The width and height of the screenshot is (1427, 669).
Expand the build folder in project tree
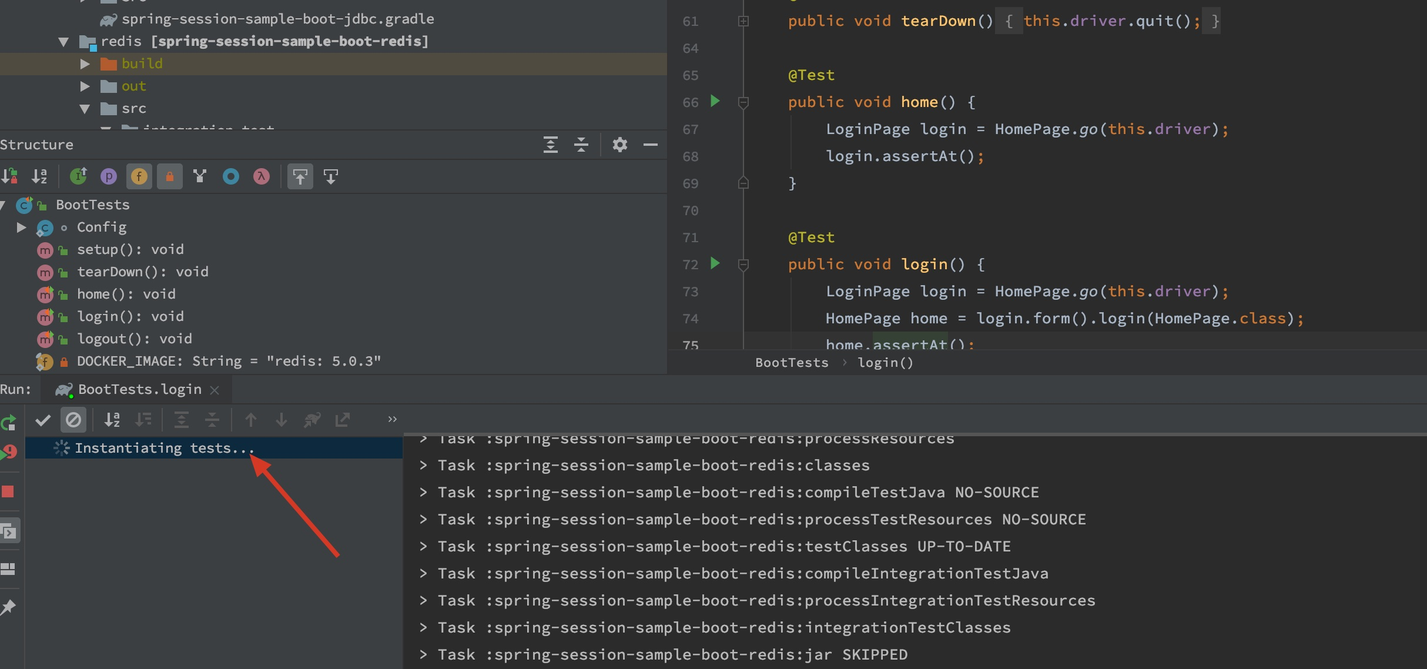(85, 63)
